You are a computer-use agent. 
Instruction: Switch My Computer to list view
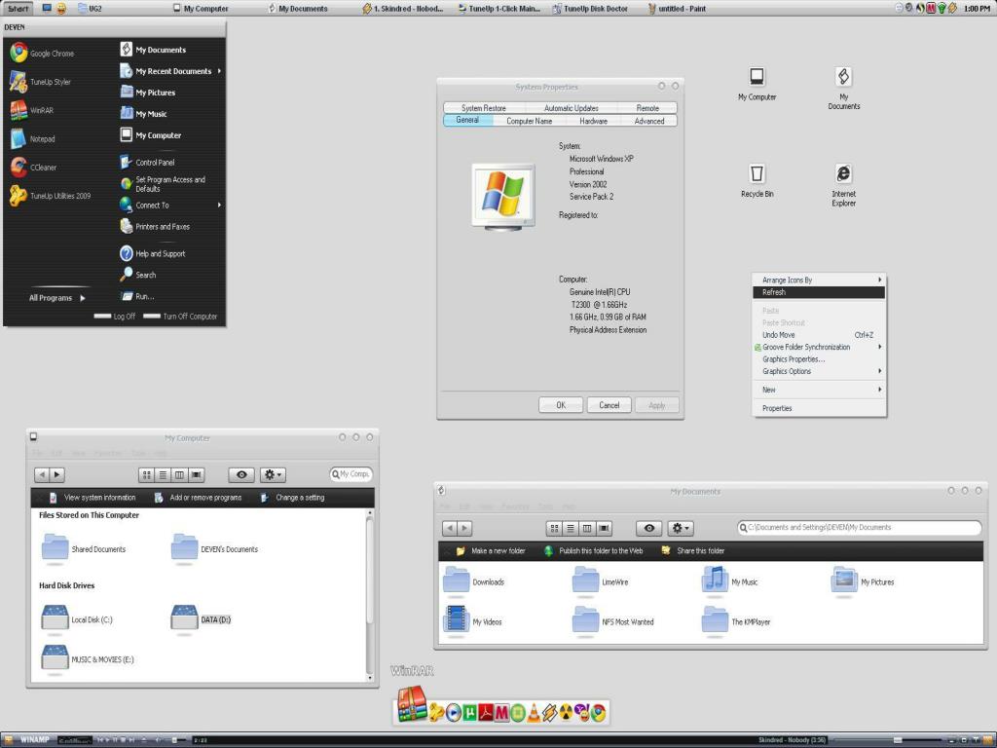pos(163,474)
